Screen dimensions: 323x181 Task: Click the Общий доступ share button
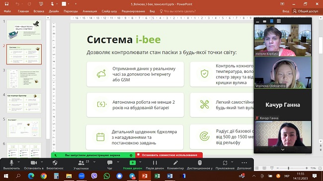pos(306,11)
